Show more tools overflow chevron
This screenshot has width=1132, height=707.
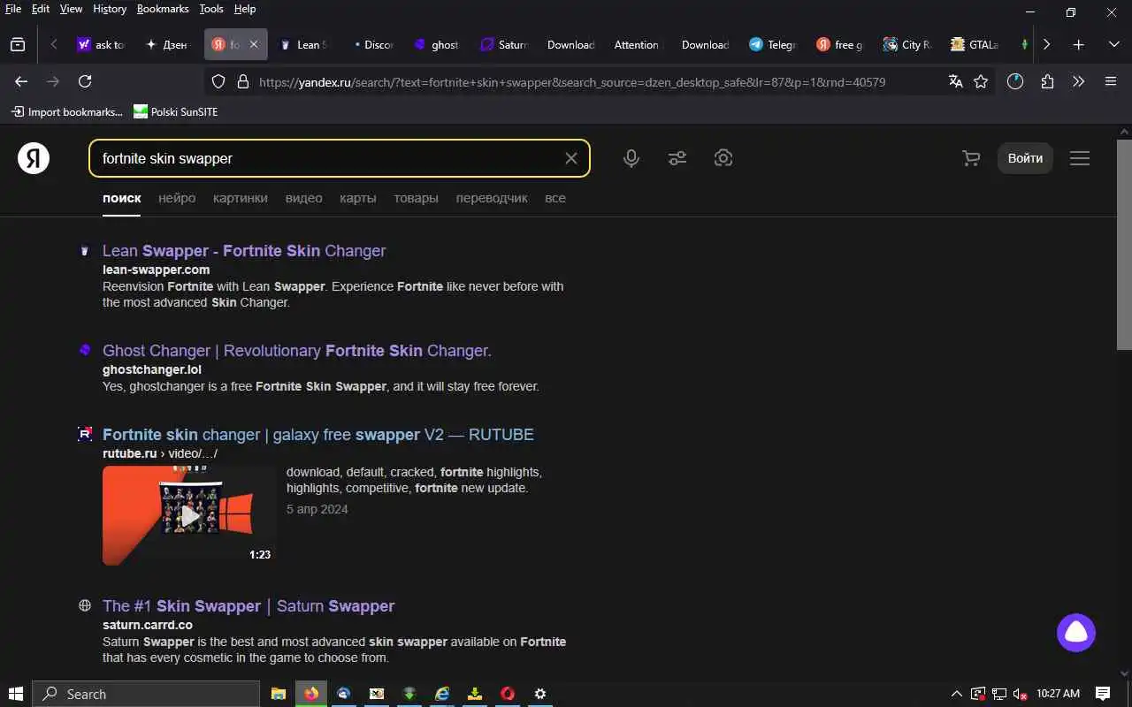point(1078,81)
